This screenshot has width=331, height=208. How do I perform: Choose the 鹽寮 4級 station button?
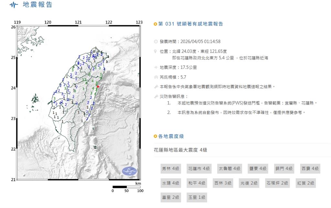tap(258, 169)
